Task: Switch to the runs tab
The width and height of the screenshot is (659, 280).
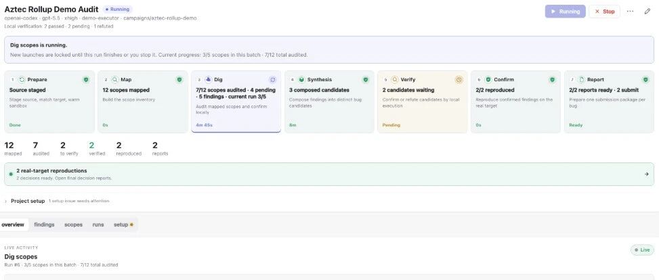Action: tap(98, 225)
